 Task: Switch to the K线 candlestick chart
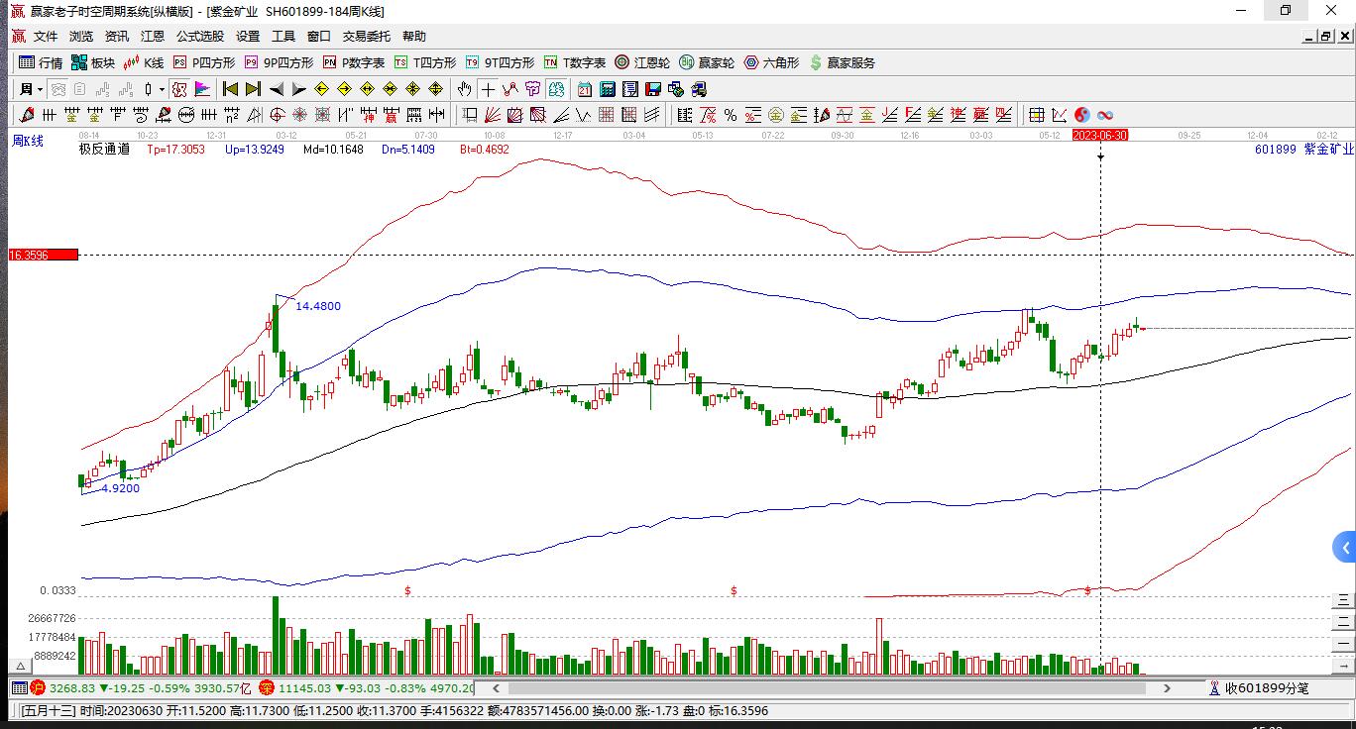[x=144, y=62]
